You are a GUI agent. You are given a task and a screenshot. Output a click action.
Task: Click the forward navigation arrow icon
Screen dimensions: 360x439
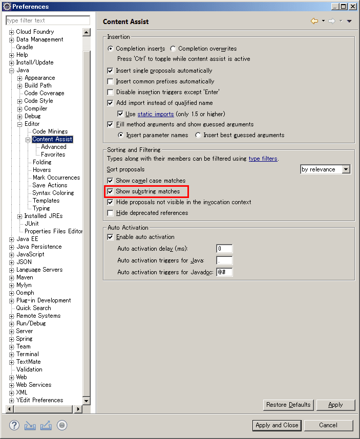click(332, 21)
